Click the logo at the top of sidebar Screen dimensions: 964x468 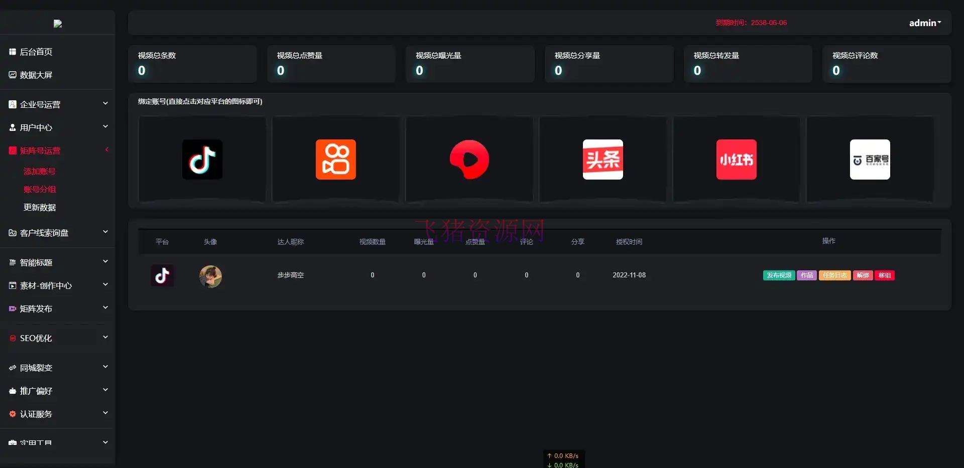tap(57, 23)
